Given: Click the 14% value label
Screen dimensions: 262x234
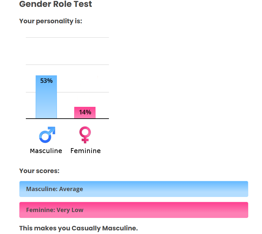Looking at the screenshot, I should coord(85,112).
